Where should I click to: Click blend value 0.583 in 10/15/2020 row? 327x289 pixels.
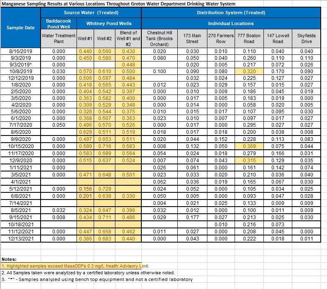point(128,146)
